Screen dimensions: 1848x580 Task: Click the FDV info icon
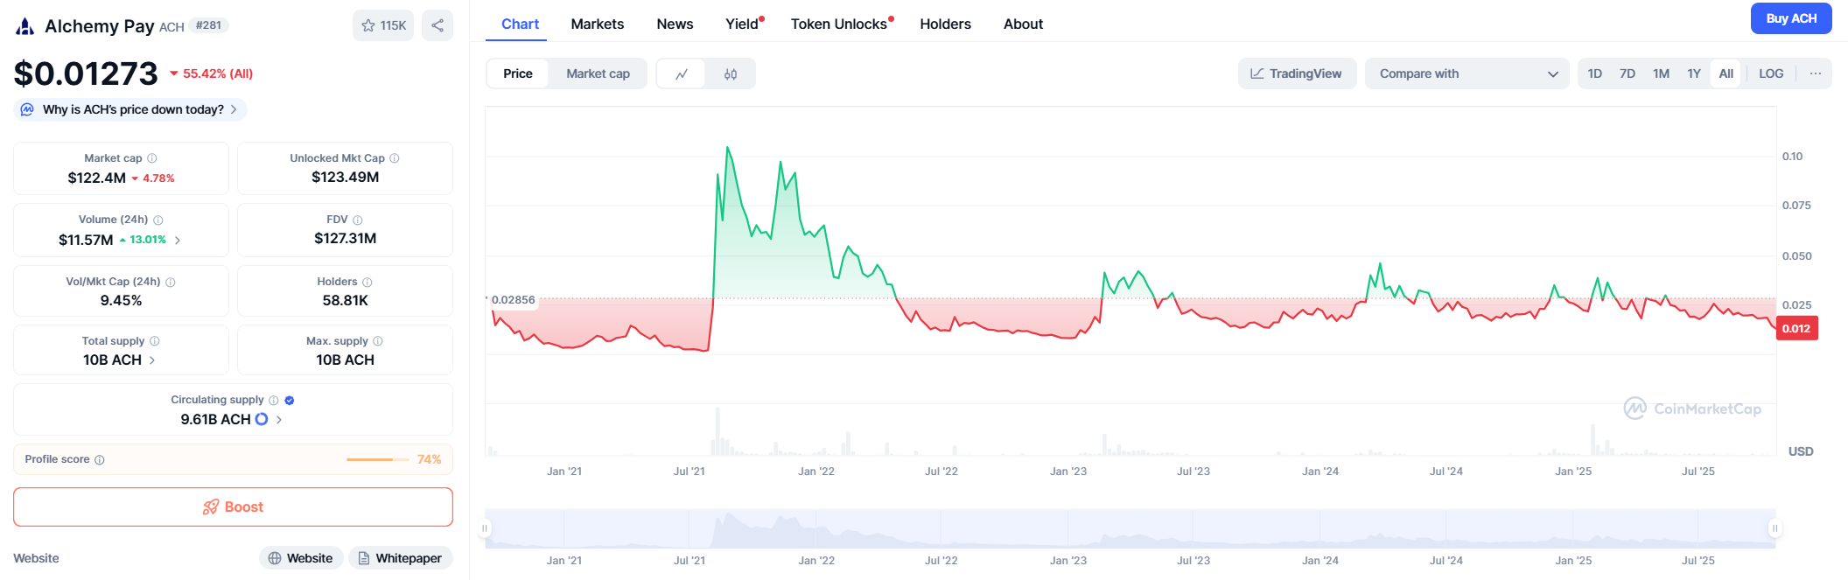[357, 220]
